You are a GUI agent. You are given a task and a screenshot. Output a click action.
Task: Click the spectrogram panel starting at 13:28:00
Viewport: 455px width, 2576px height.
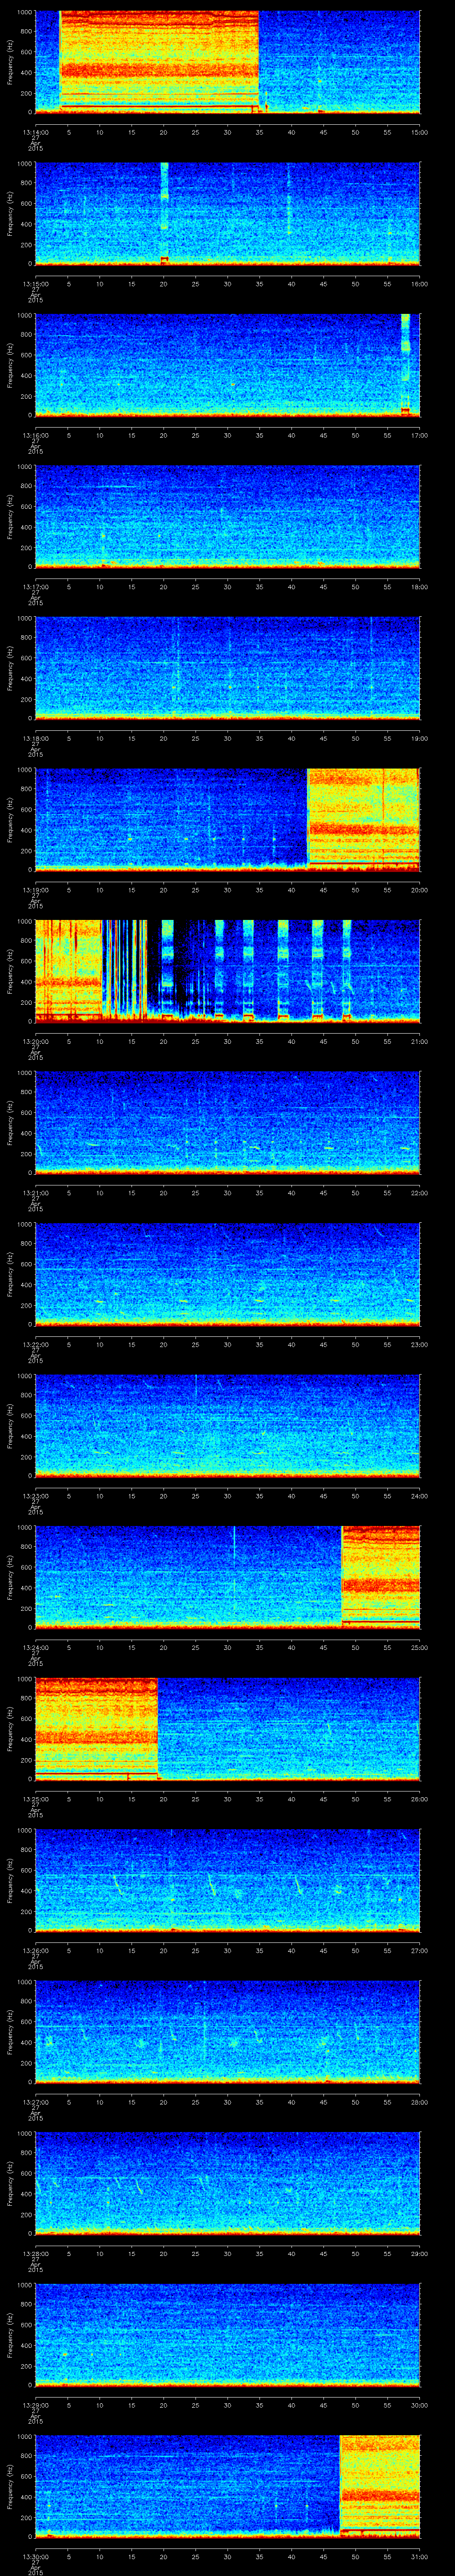tap(228, 2183)
